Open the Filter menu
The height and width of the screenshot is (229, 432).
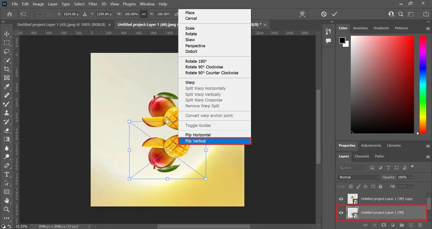92,4
